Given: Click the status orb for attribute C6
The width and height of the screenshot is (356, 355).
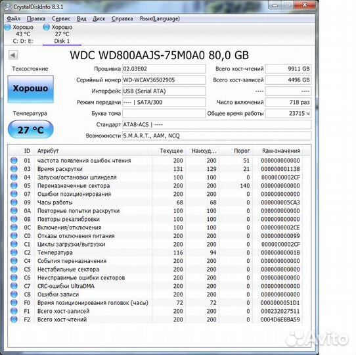Looking at the screenshot, I should tap(14, 277).
